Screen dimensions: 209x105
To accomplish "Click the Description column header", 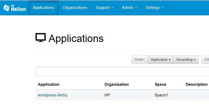I will click(x=196, y=84).
